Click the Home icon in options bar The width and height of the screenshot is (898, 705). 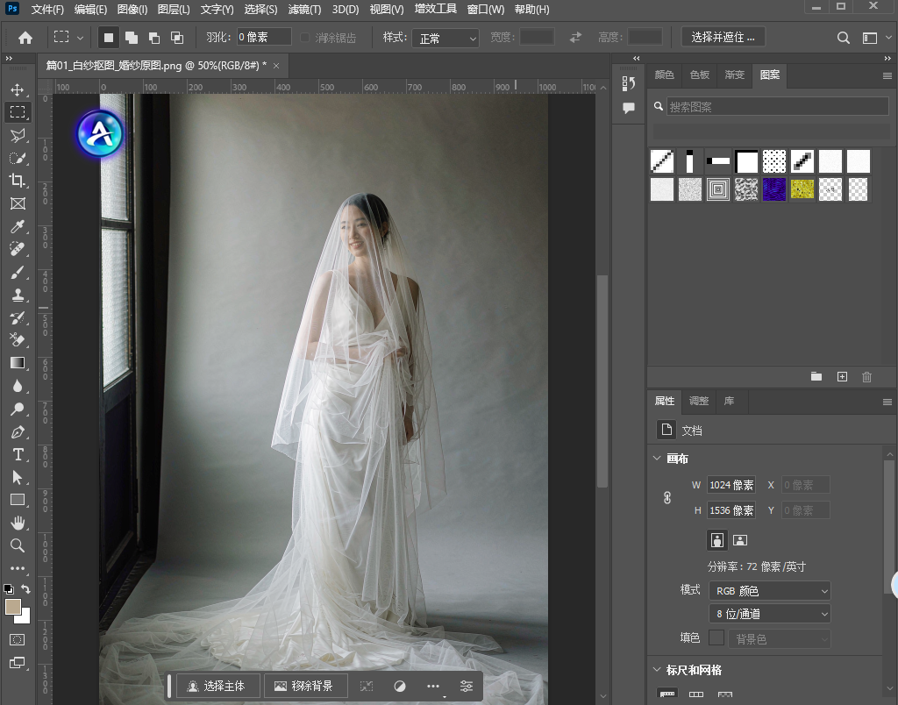[x=25, y=38]
